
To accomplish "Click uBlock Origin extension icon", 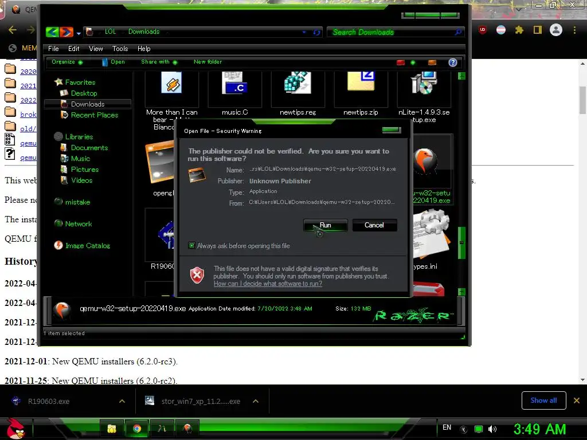I will [x=483, y=30].
